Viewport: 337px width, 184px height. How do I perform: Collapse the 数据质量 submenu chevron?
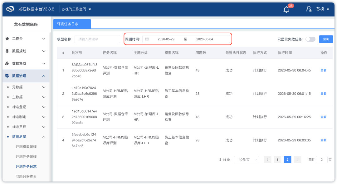click(44, 137)
